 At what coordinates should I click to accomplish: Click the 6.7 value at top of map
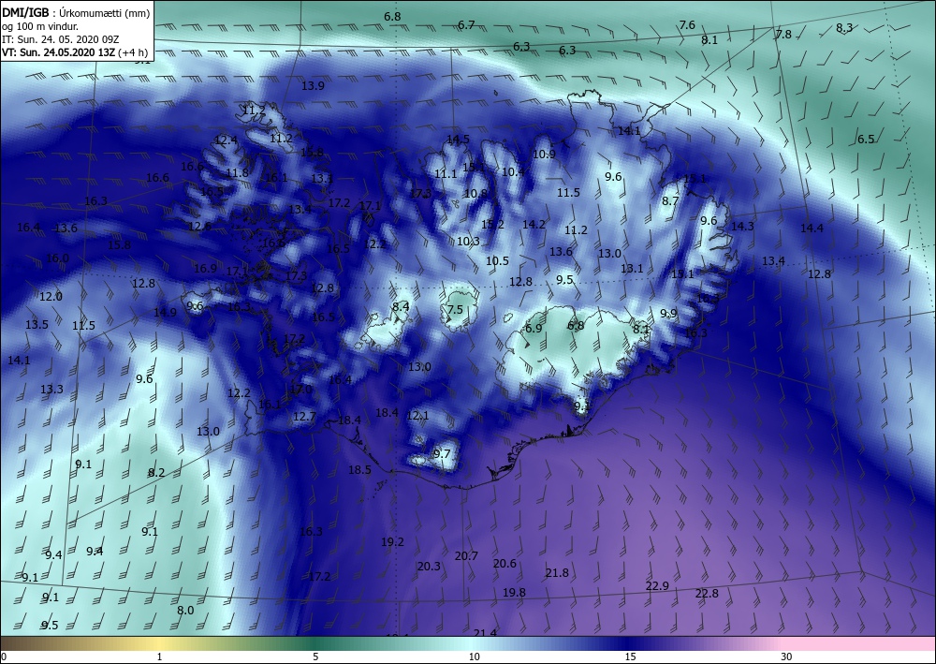coord(466,25)
